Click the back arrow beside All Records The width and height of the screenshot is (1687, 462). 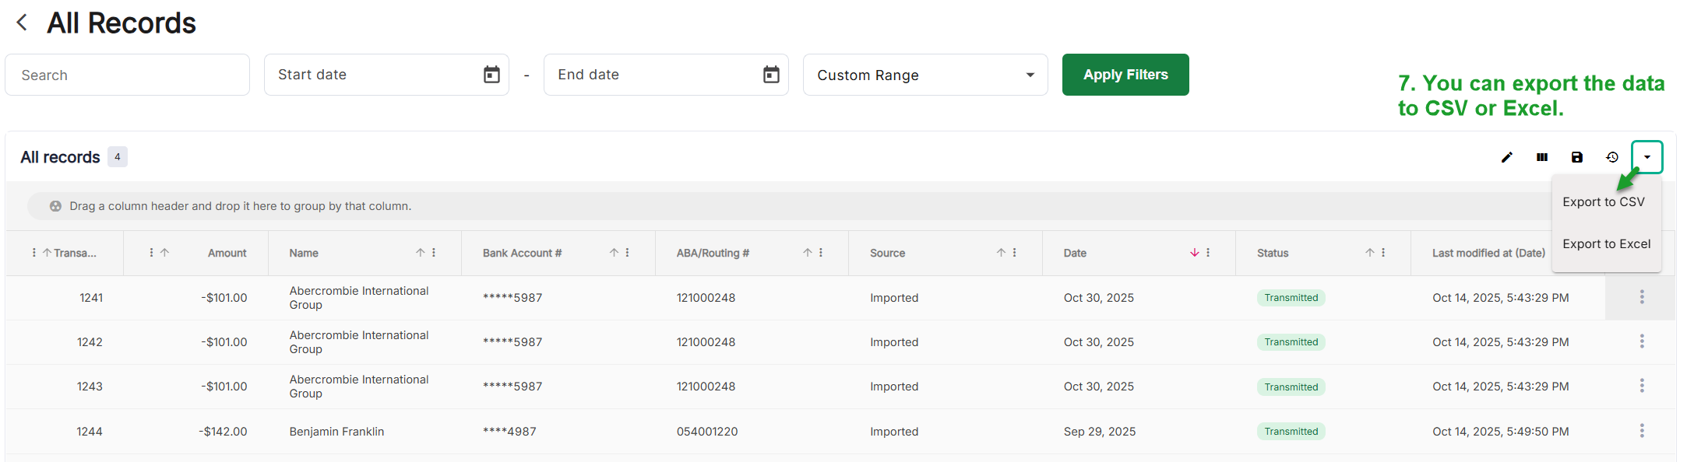pos(22,23)
